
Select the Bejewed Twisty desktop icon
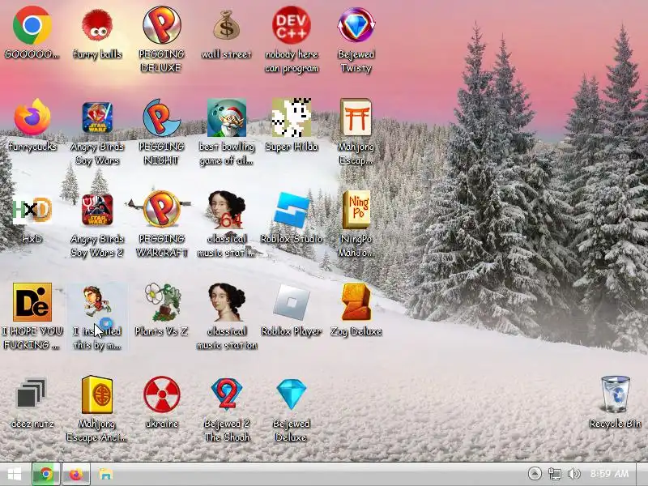[356, 26]
